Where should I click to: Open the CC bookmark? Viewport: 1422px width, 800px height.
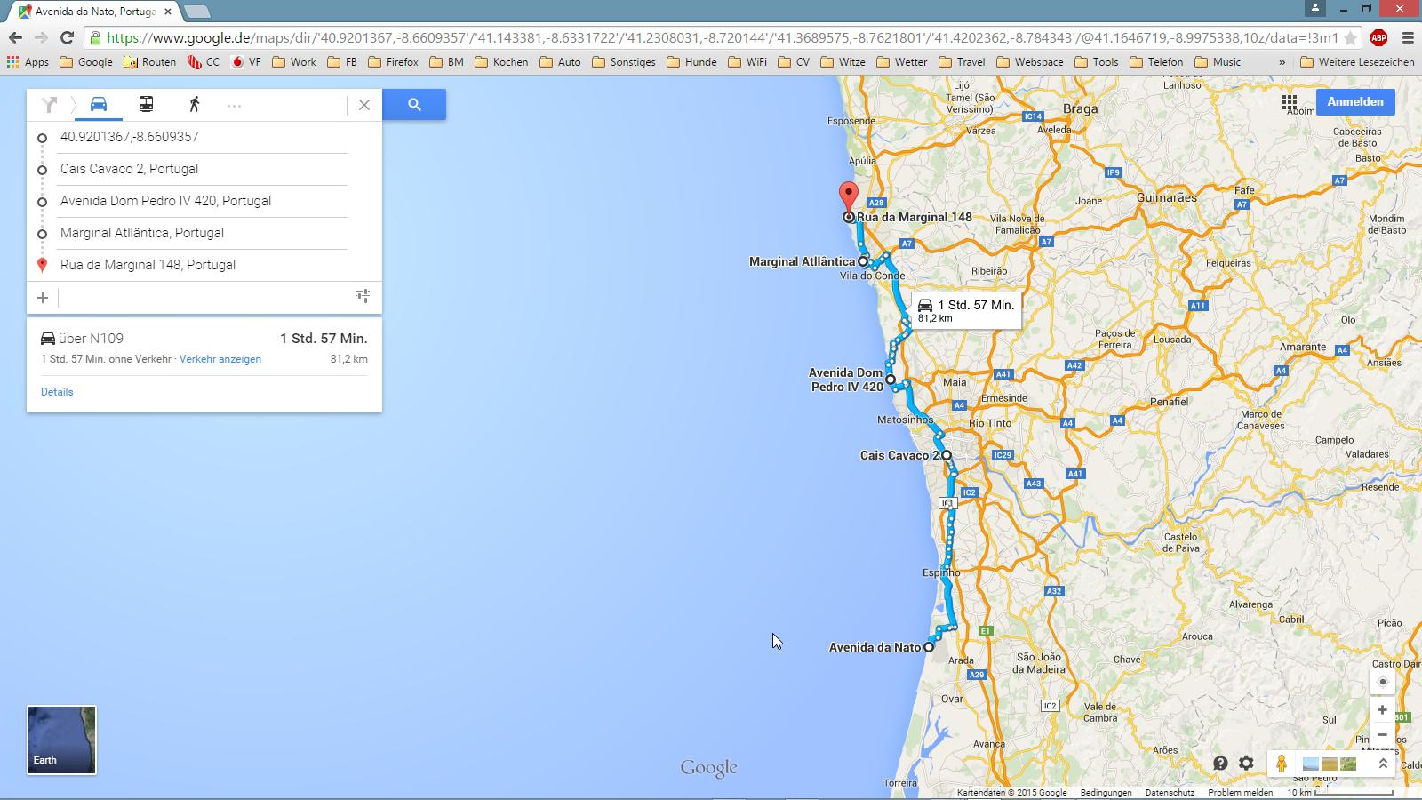pyautogui.click(x=204, y=62)
